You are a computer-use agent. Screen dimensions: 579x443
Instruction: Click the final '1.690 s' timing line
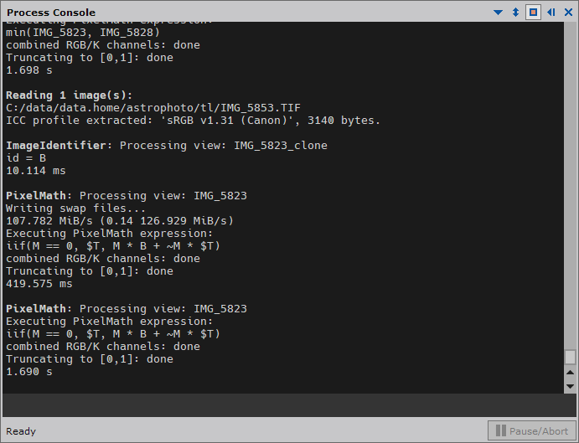[29, 371]
